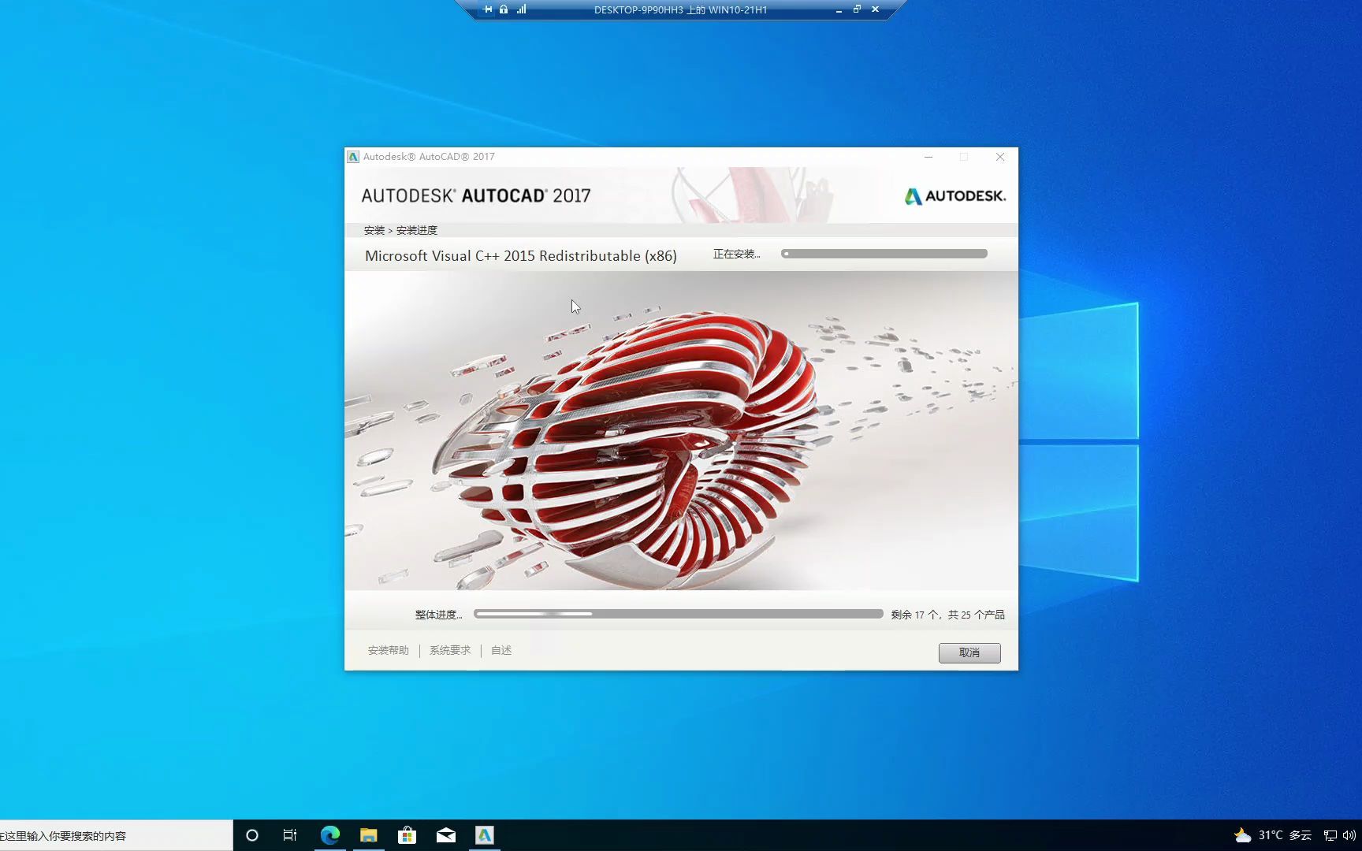Close the AutoCAD 2017 installer window
The width and height of the screenshot is (1362, 851).
pyautogui.click(x=1000, y=157)
